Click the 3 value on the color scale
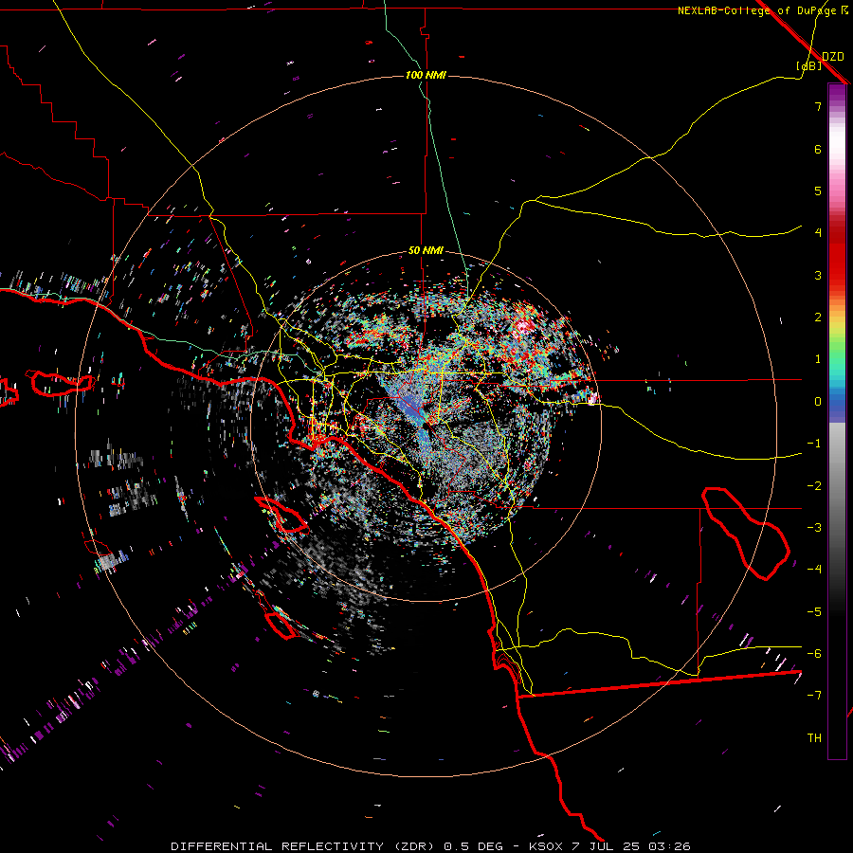Viewport: 853px width, 853px height. coord(818,275)
